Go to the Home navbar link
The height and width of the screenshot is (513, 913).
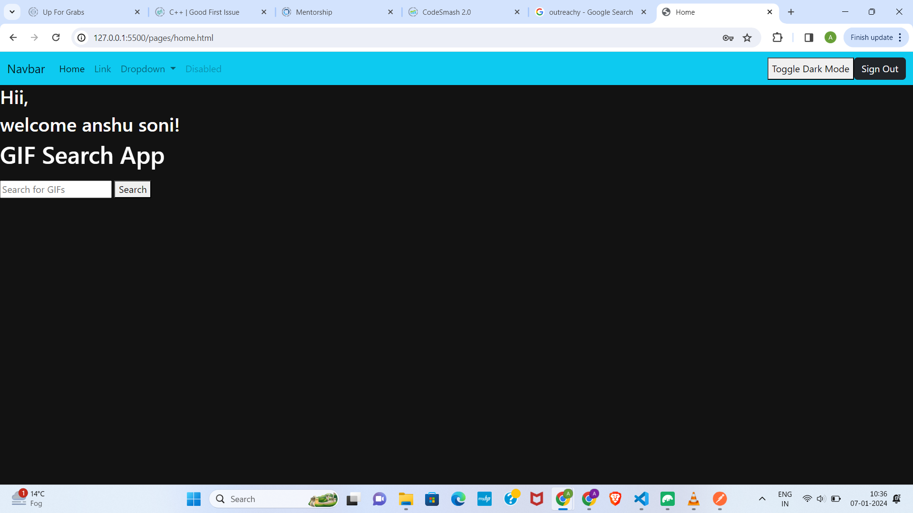pos(72,69)
